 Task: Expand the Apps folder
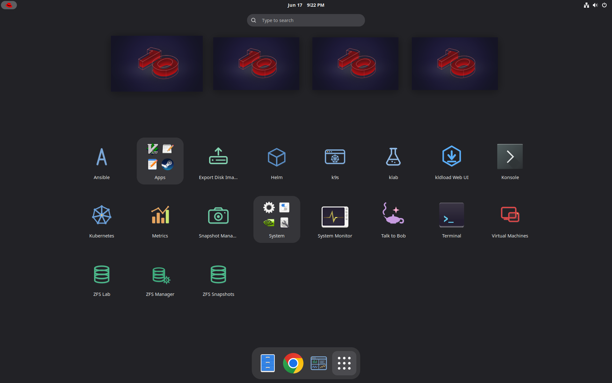[x=160, y=161]
